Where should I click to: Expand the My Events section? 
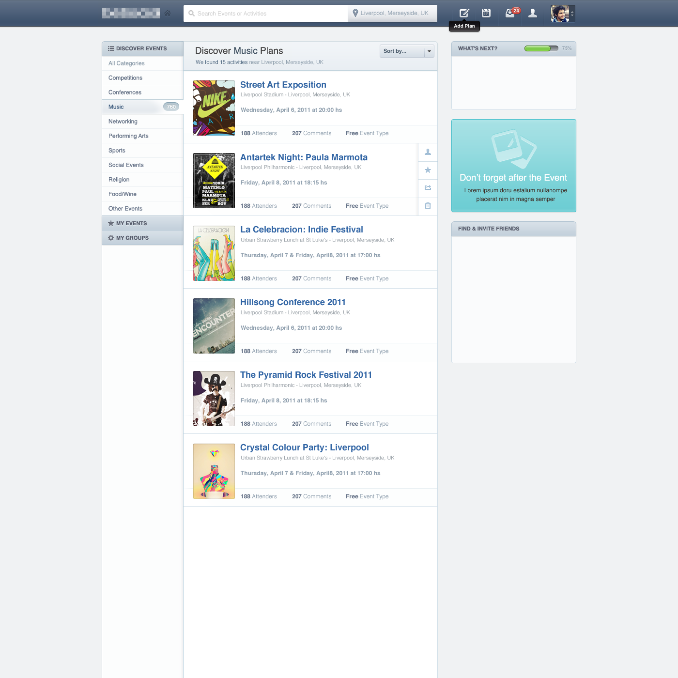[142, 223]
